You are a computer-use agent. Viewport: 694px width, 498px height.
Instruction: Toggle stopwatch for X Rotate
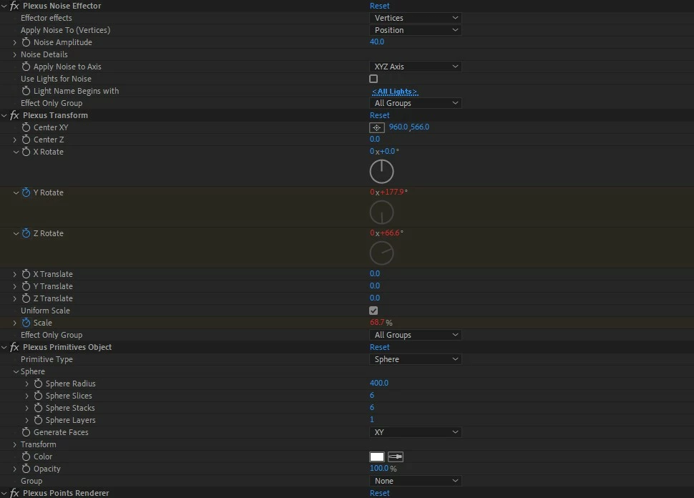26,152
